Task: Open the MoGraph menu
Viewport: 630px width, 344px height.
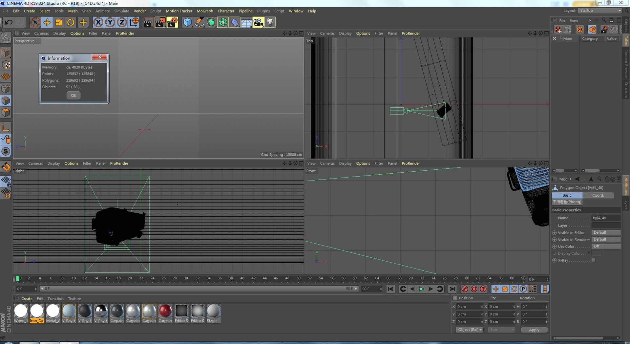Action: tap(205, 11)
